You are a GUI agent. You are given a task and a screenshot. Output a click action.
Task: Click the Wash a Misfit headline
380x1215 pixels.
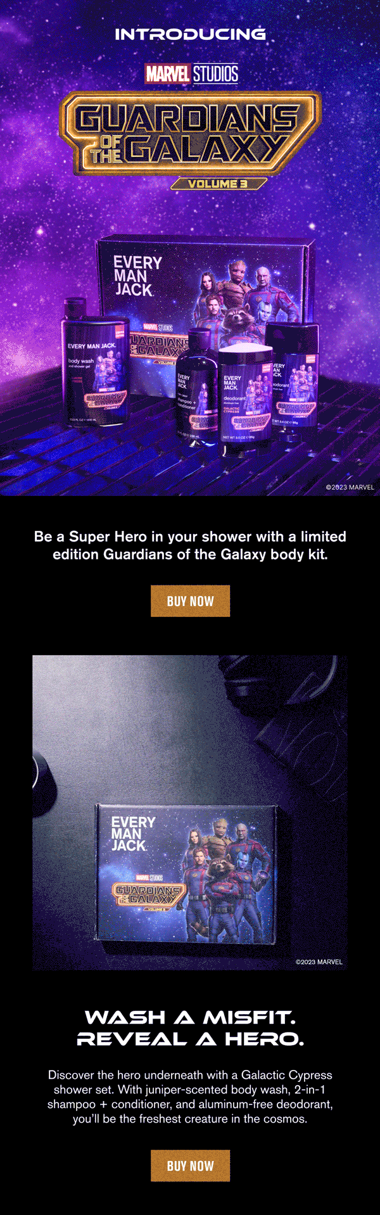(190, 1029)
